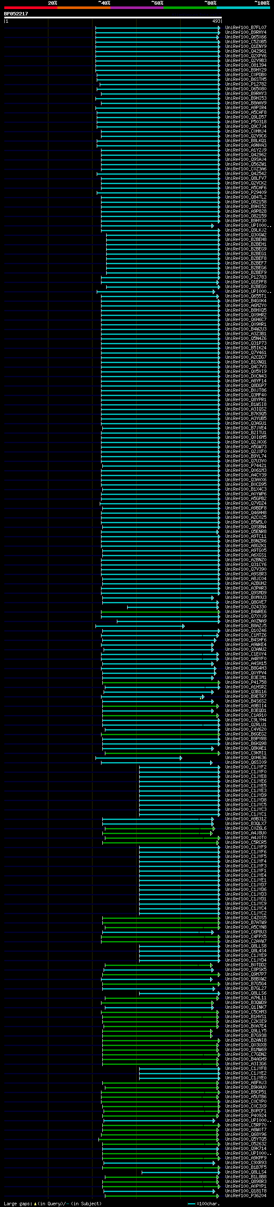Open hit UniRef100_Q0H636
This screenshot has height=1207, width=274.
(246, 758)
